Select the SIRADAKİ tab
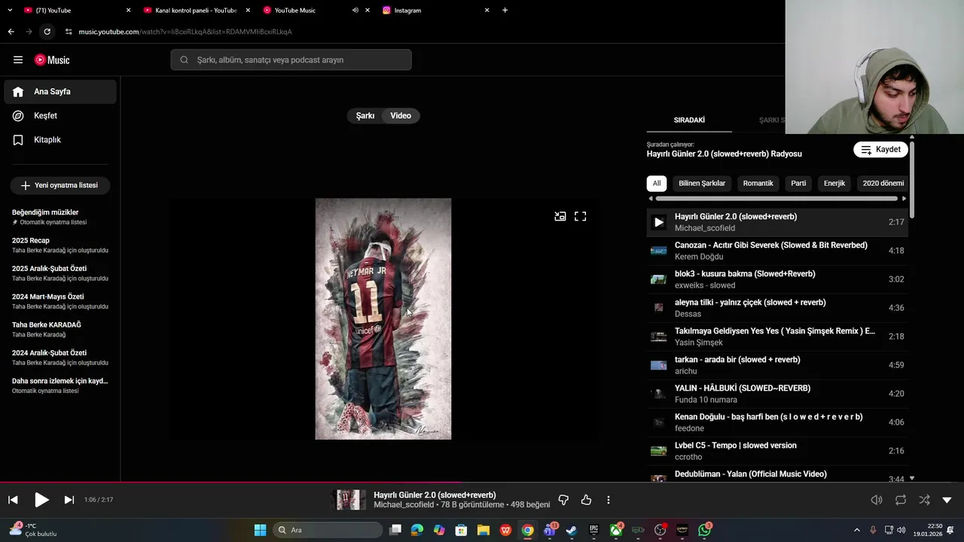Viewport: 964px width, 542px height. click(689, 120)
